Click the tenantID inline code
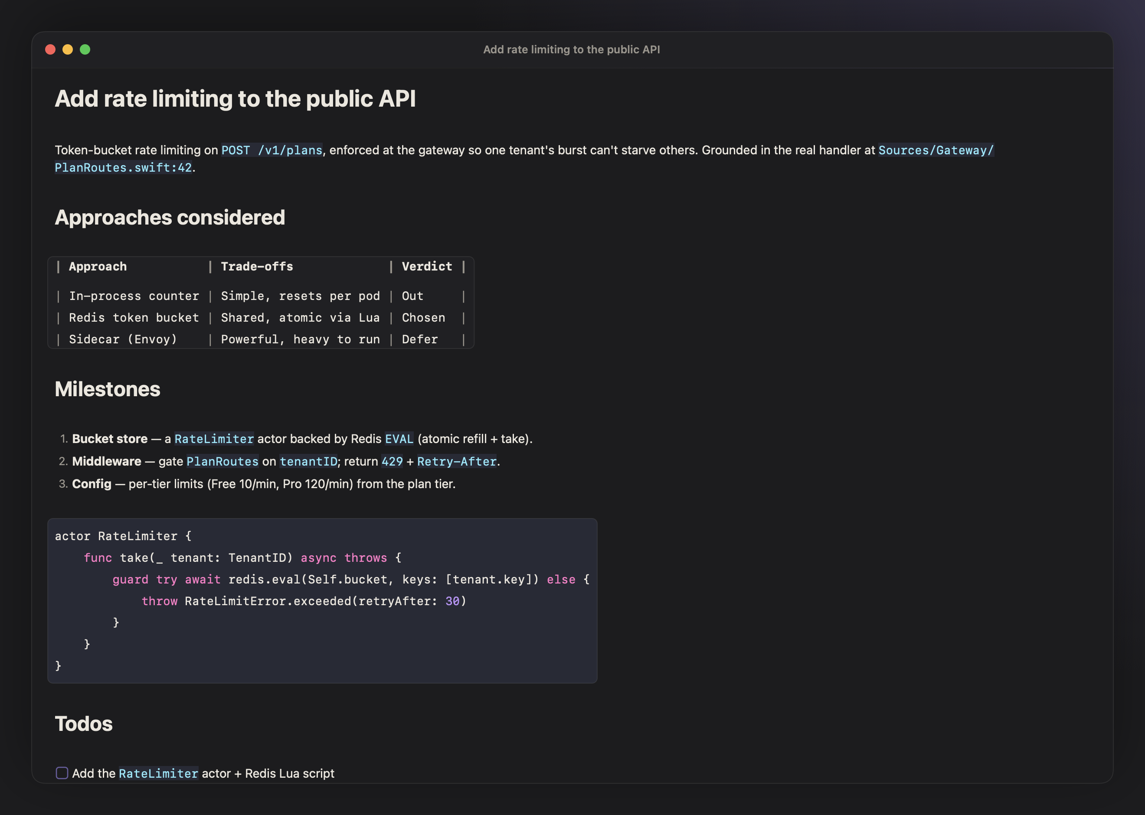Screen dimensions: 1145x815 [308, 462]
